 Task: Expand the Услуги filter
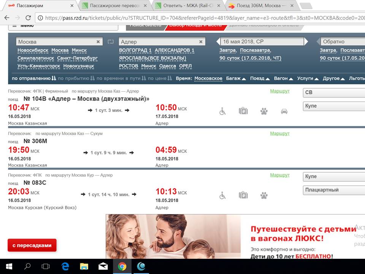308,78
